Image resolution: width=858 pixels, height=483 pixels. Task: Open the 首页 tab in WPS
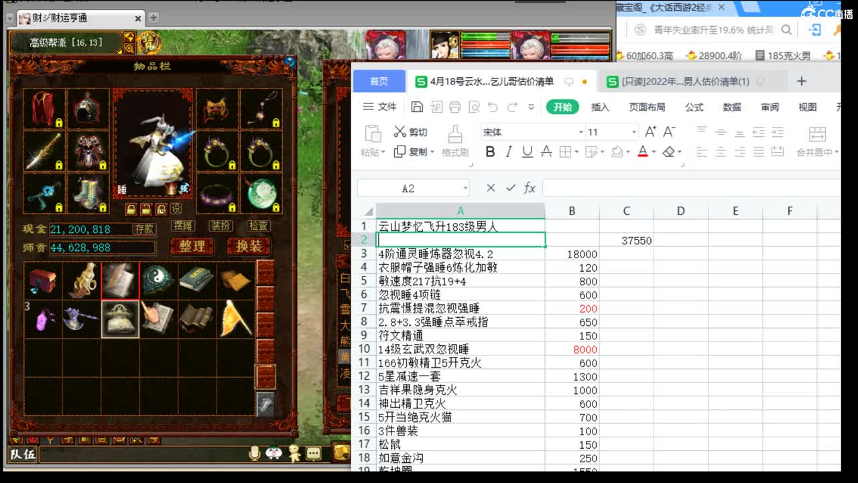click(379, 81)
